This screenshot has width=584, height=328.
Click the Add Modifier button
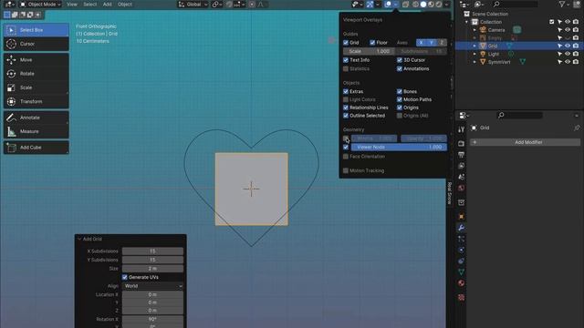coord(526,142)
